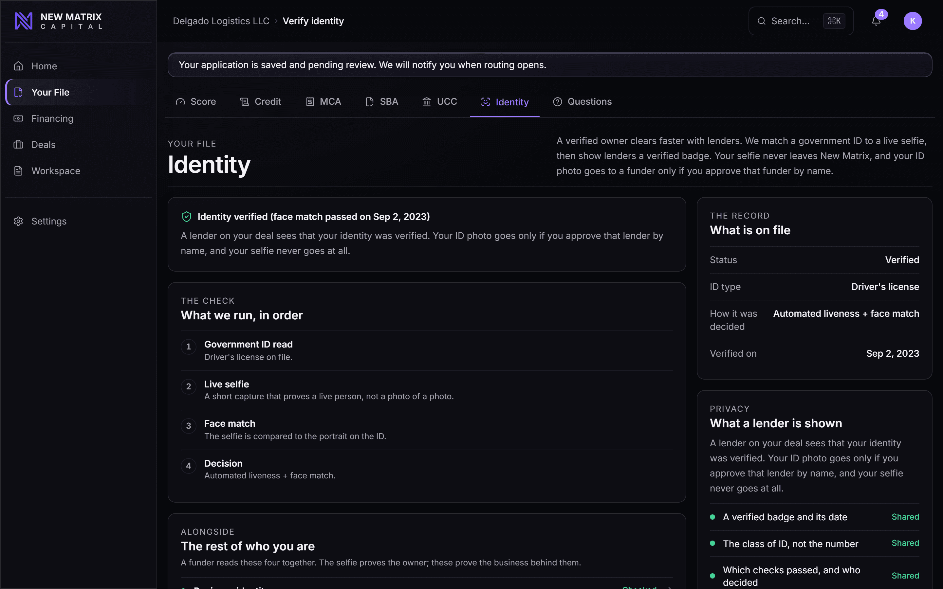
Task: Click Delgado Logistics LLC breadcrumb link
Action: point(221,21)
